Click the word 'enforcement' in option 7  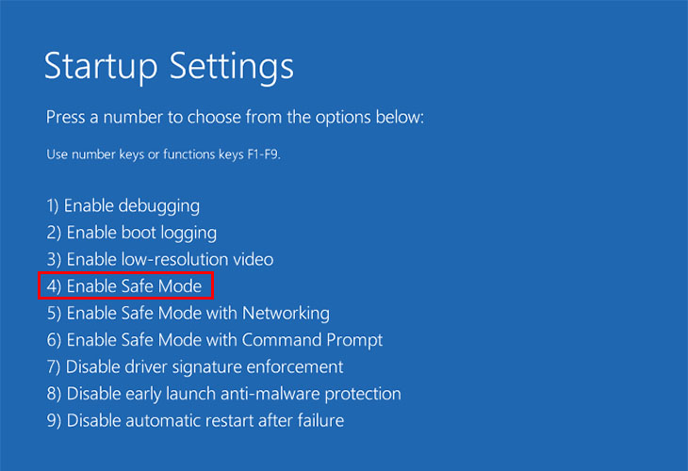pos(295,367)
